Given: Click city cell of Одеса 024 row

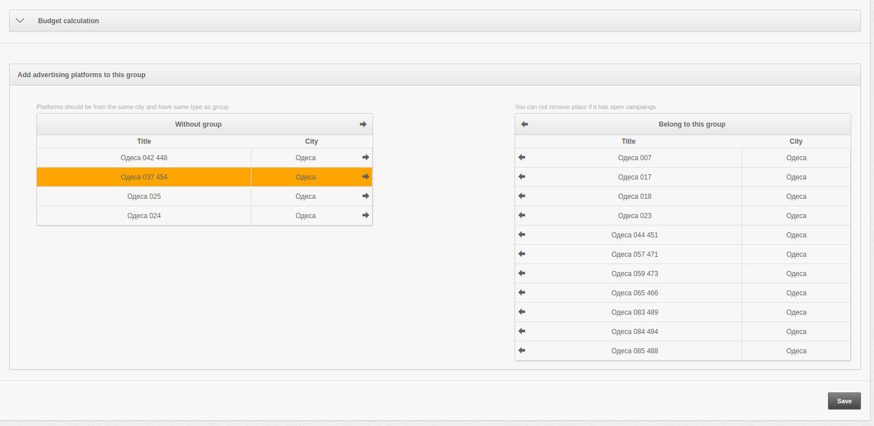Looking at the screenshot, I should tap(306, 216).
